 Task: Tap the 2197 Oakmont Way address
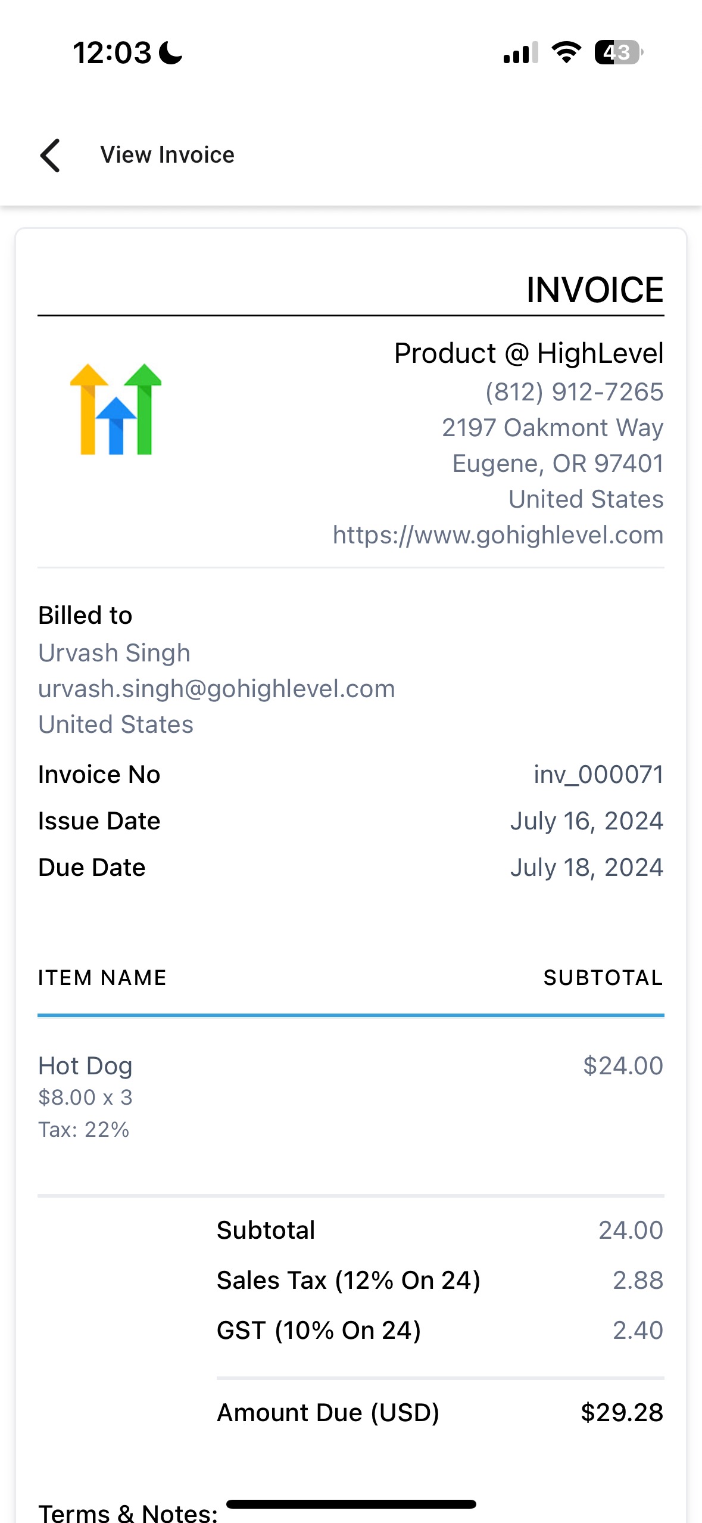click(x=553, y=427)
